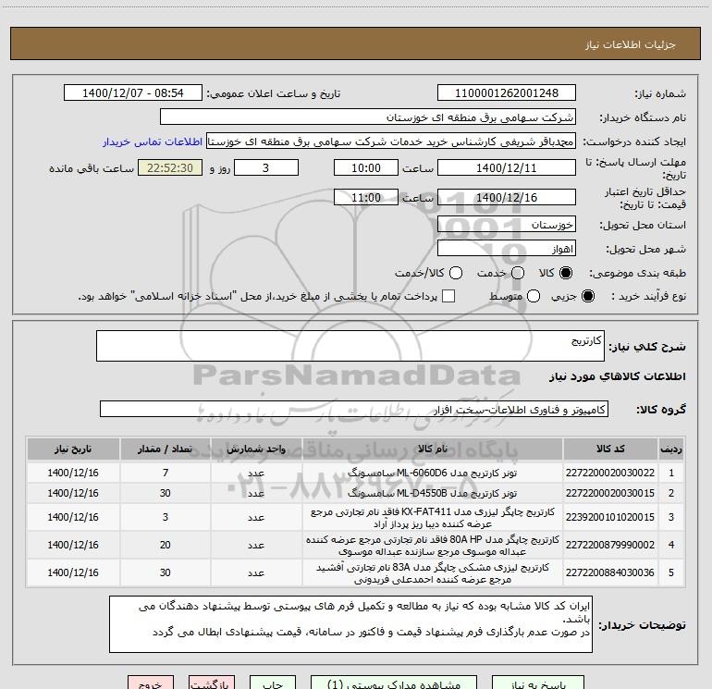Click buyer name field شرکت سهامی برق منطقه ای خوزستان

click(x=368, y=117)
